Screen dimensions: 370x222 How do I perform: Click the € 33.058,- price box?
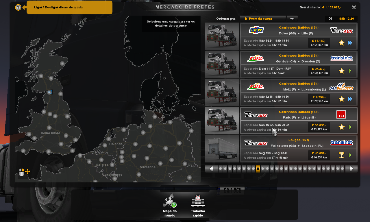[319, 127]
